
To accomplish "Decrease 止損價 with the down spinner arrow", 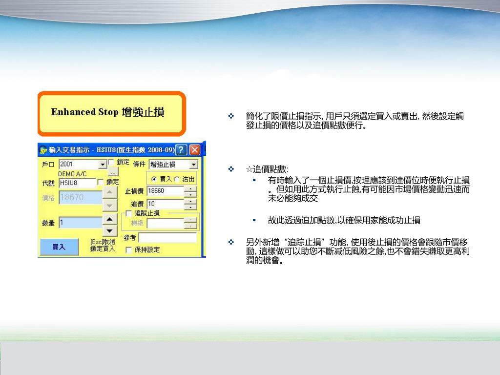I will (x=190, y=194).
